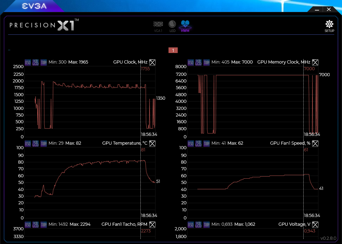Viewport: 342px width, 244px height.
Task: Minimize the Precision X1 window
Action: pyautogui.click(x=317, y=9)
